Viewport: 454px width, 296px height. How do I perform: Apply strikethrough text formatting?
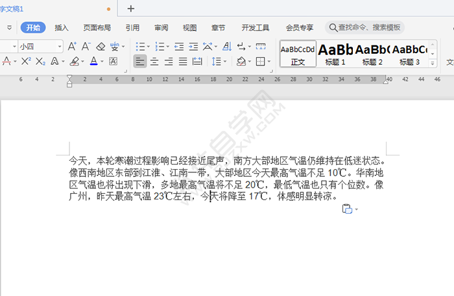click(x=6, y=62)
